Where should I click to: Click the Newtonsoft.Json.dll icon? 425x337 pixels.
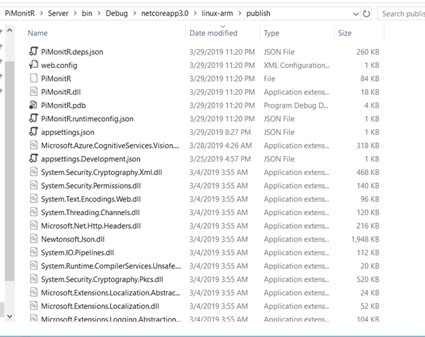[x=33, y=239]
